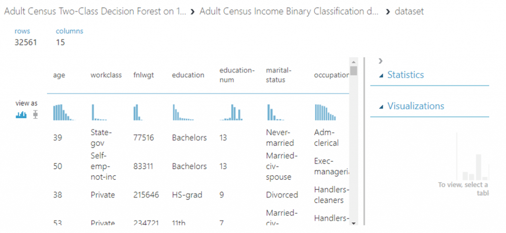Switch view to histogram icon
This screenshot has height=233, width=506.
(21, 114)
